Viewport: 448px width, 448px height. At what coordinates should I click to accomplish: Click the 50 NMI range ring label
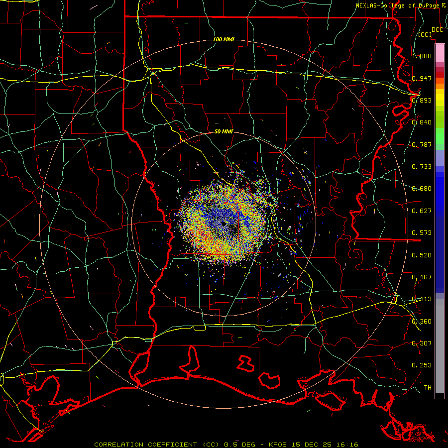[224, 132]
